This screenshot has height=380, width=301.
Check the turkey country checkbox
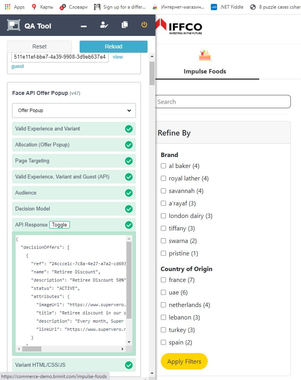pyautogui.click(x=163, y=330)
